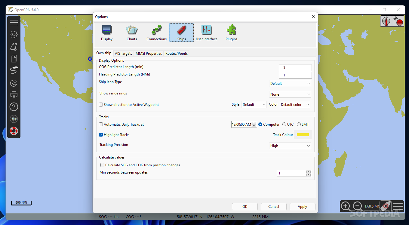Edit the Heading Predictor Length field
This screenshot has height=225, width=409.
(x=295, y=75)
